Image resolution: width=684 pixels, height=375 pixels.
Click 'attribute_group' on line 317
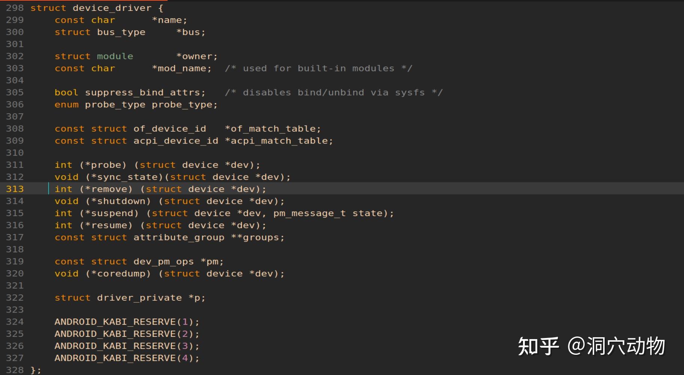[x=179, y=237]
